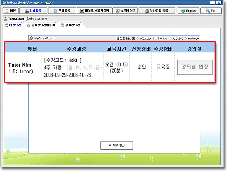Switch language with the English button
Screen dimensions: 227x171
pos(189,11)
